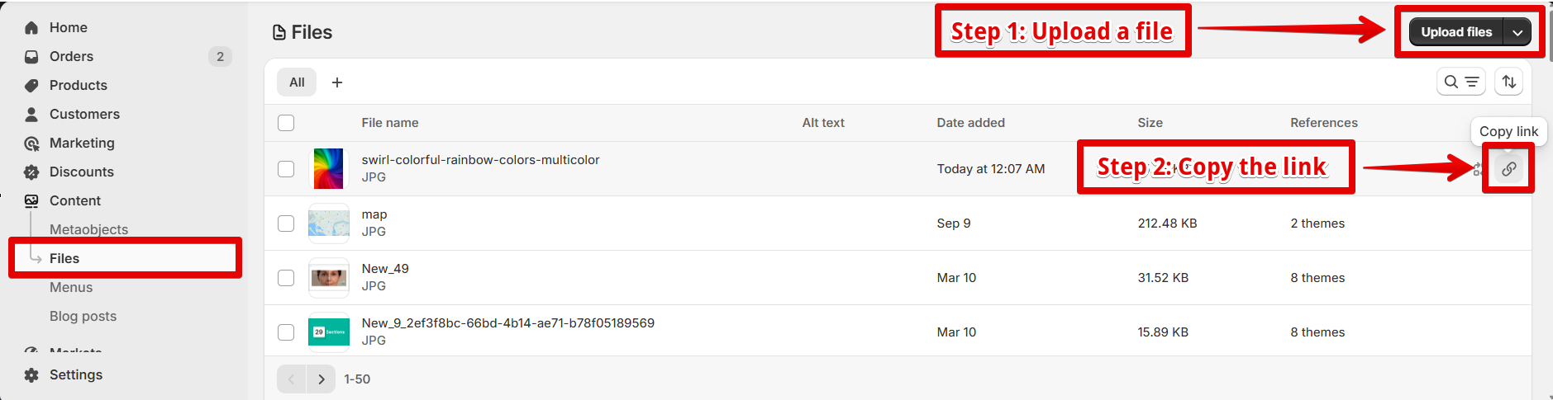Click the Orders inbox icon
The image size is (1553, 400).
click(31, 57)
